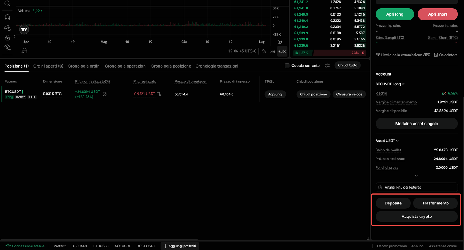The image size is (464, 250).
Task: Select the pencil stay-in-drawing-mode icon
Action: click(7, 27)
